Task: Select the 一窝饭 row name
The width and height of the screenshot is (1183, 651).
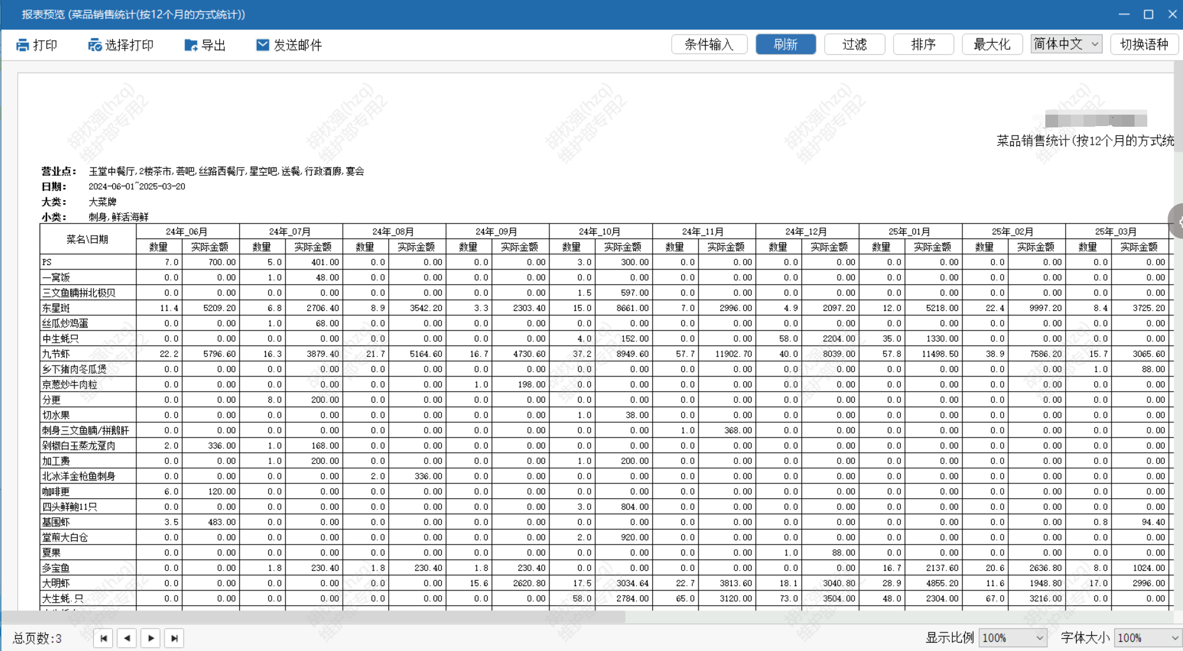Action: [88, 278]
